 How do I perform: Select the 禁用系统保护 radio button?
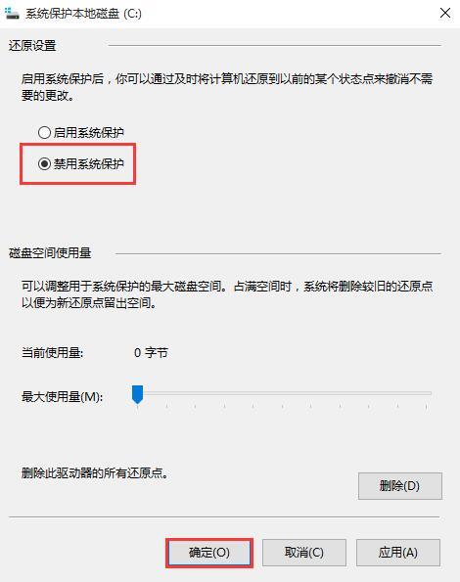(44, 163)
